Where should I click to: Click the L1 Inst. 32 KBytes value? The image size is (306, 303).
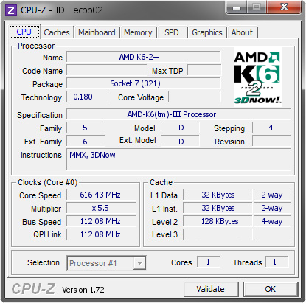[x=218, y=208]
